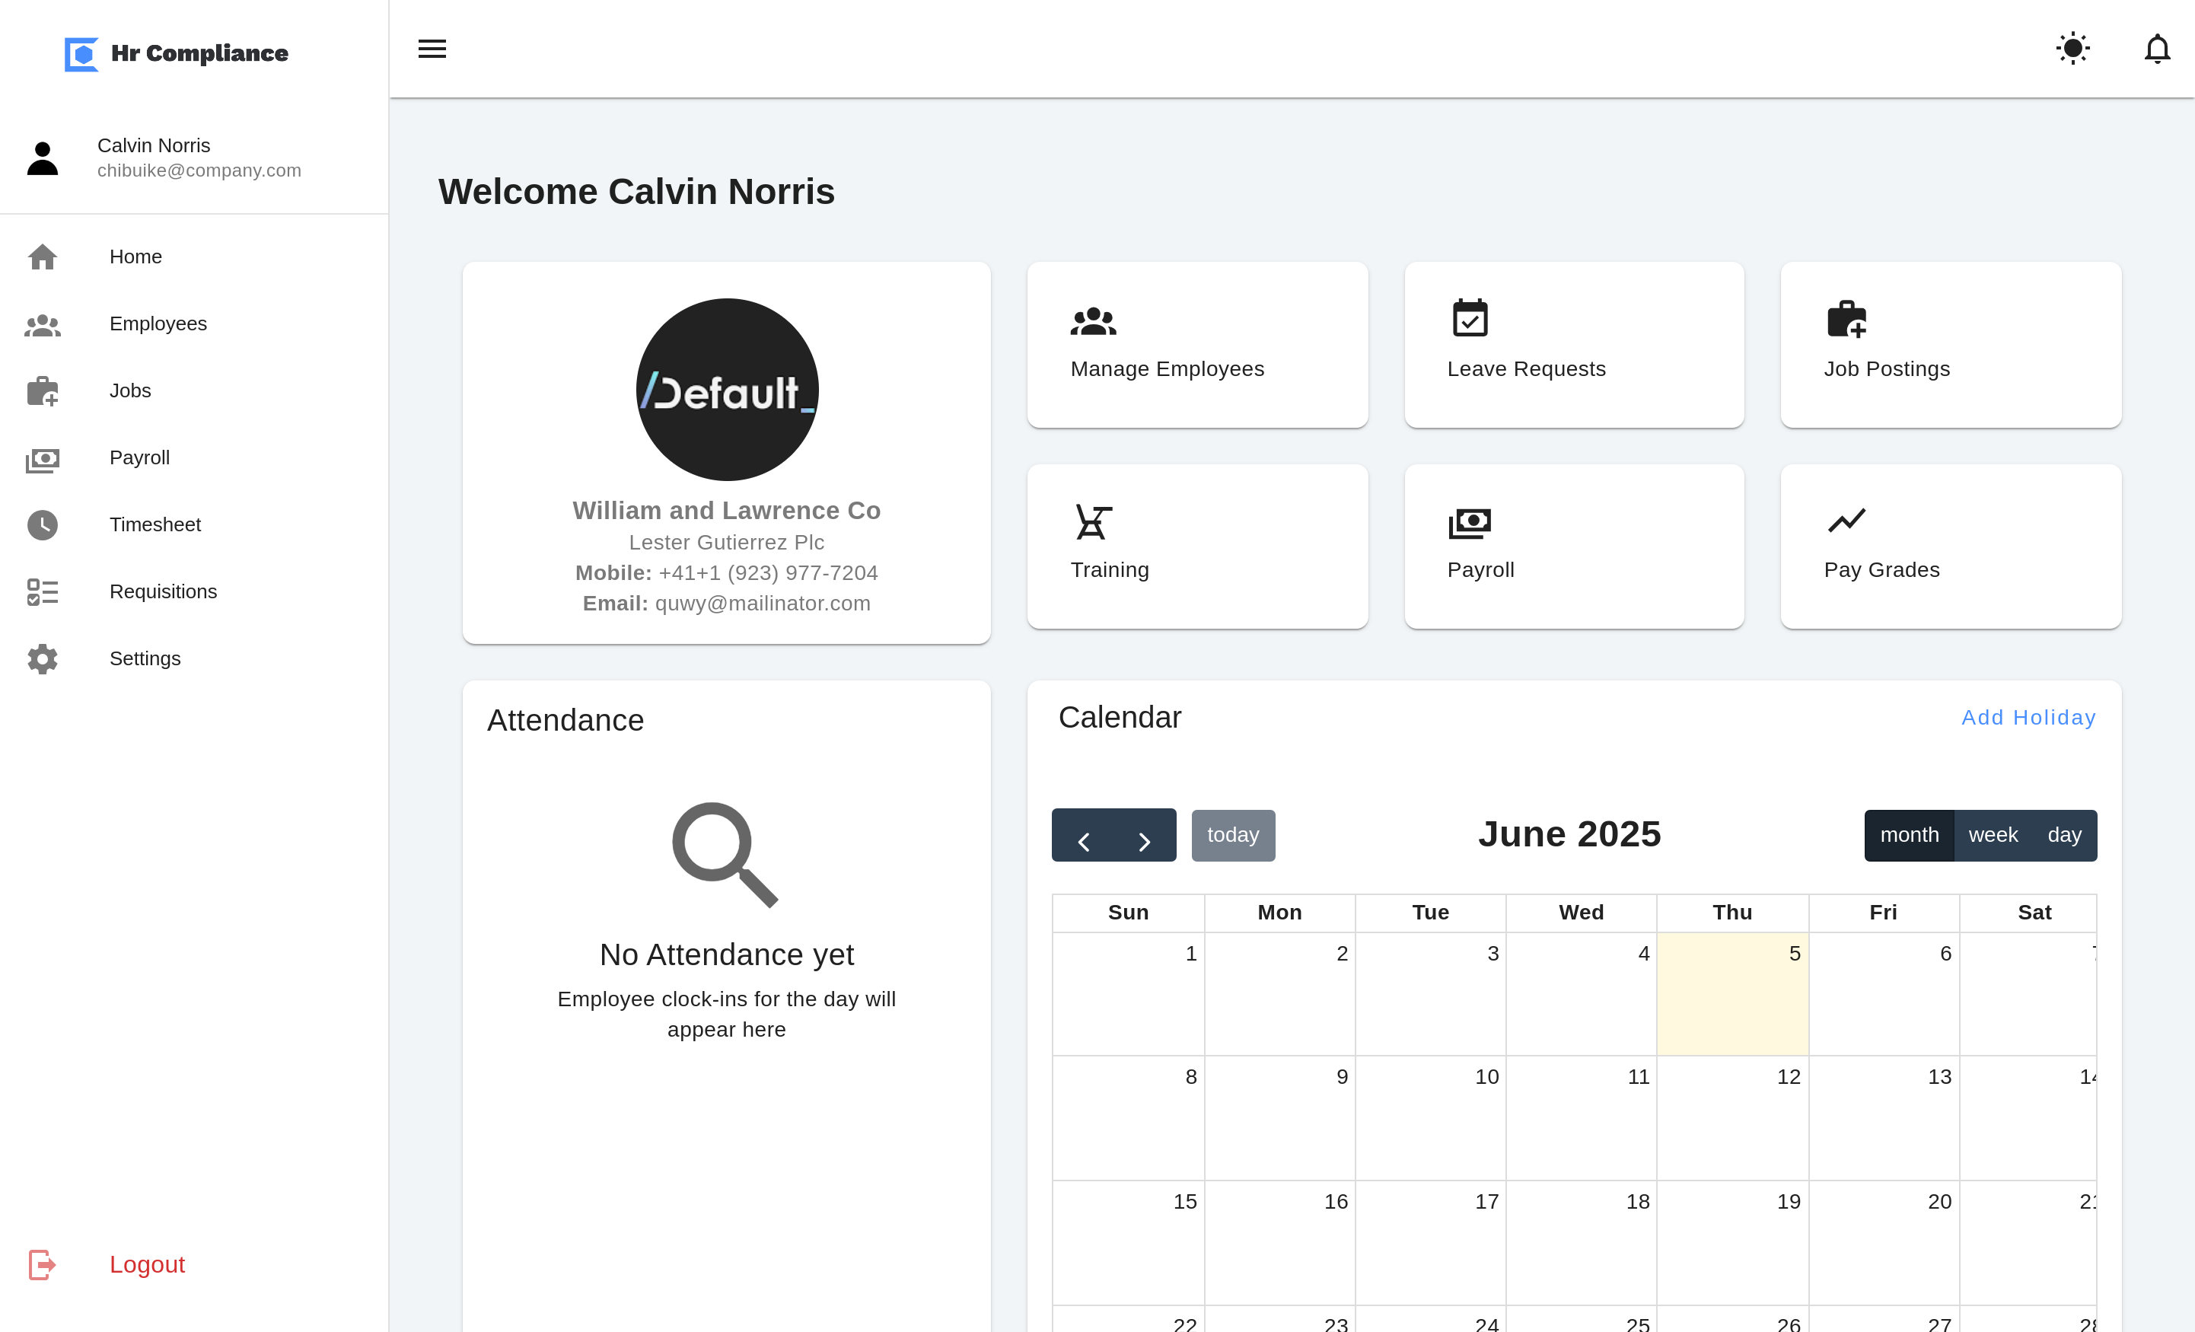Image resolution: width=2195 pixels, height=1332 pixels.
Task: Click the Jobs briefcase icon in sidebar
Action: 42,391
